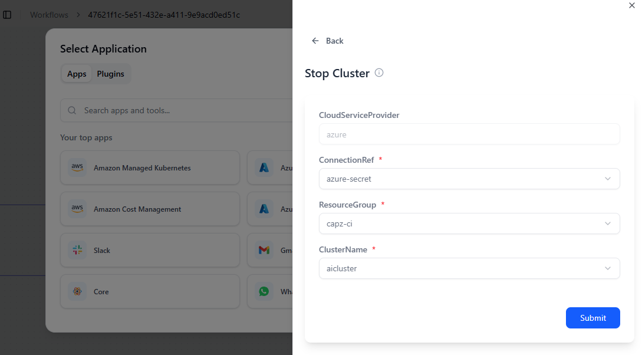Switch to the Plugins tab
Screen dimensions: 642x355
pyautogui.click(x=110, y=74)
